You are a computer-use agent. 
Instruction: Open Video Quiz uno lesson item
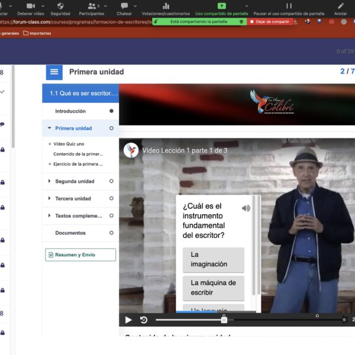[x=69, y=144]
